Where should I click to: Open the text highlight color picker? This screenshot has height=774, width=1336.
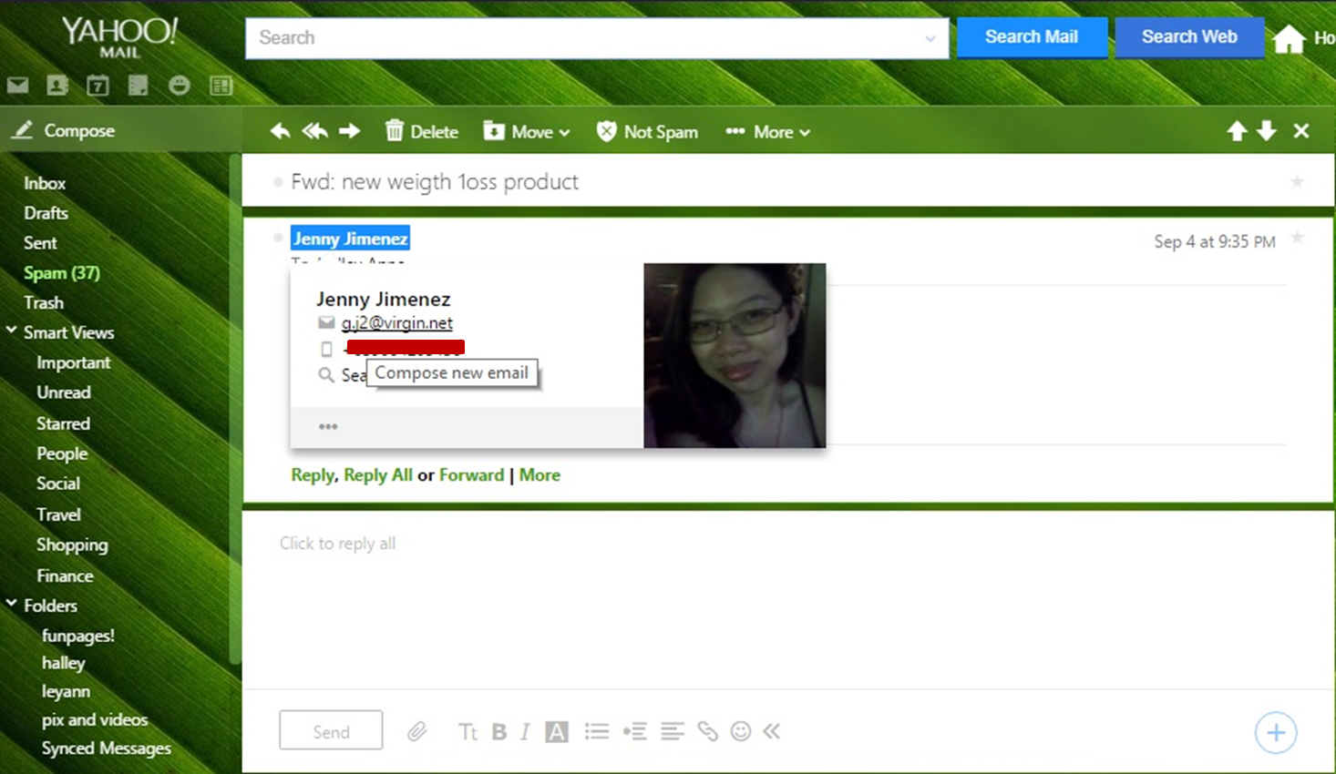(557, 731)
